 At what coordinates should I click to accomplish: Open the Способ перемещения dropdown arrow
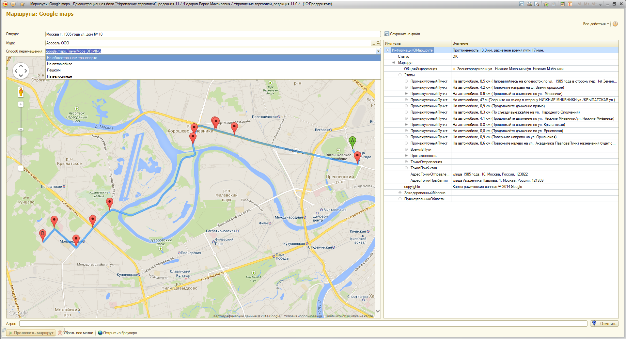(x=378, y=51)
